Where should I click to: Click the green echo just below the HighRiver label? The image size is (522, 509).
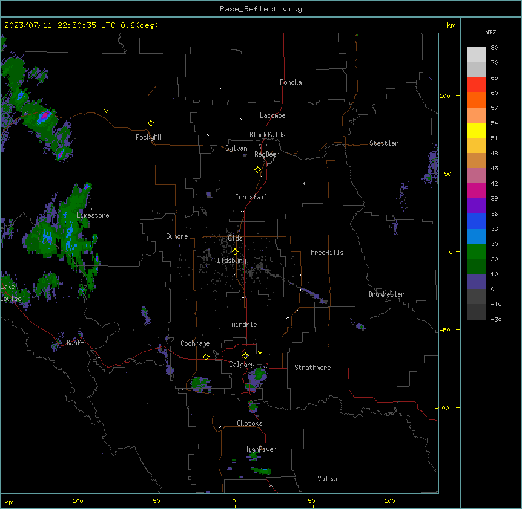click(254, 455)
